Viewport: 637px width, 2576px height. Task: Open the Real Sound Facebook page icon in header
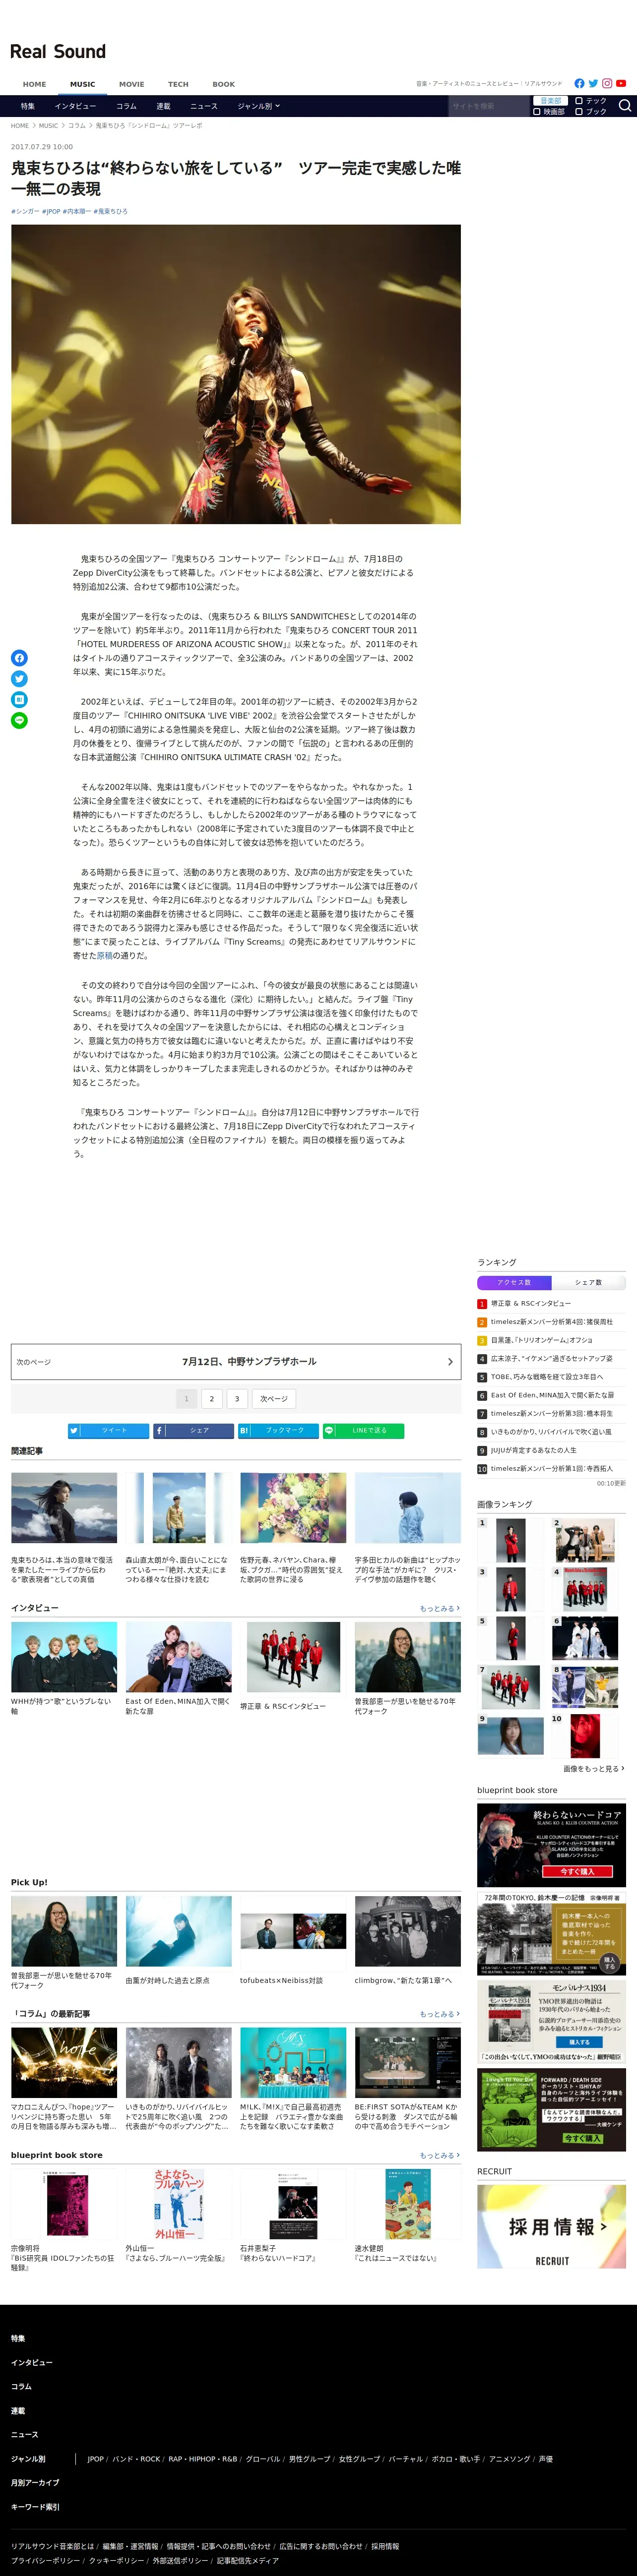point(579,84)
